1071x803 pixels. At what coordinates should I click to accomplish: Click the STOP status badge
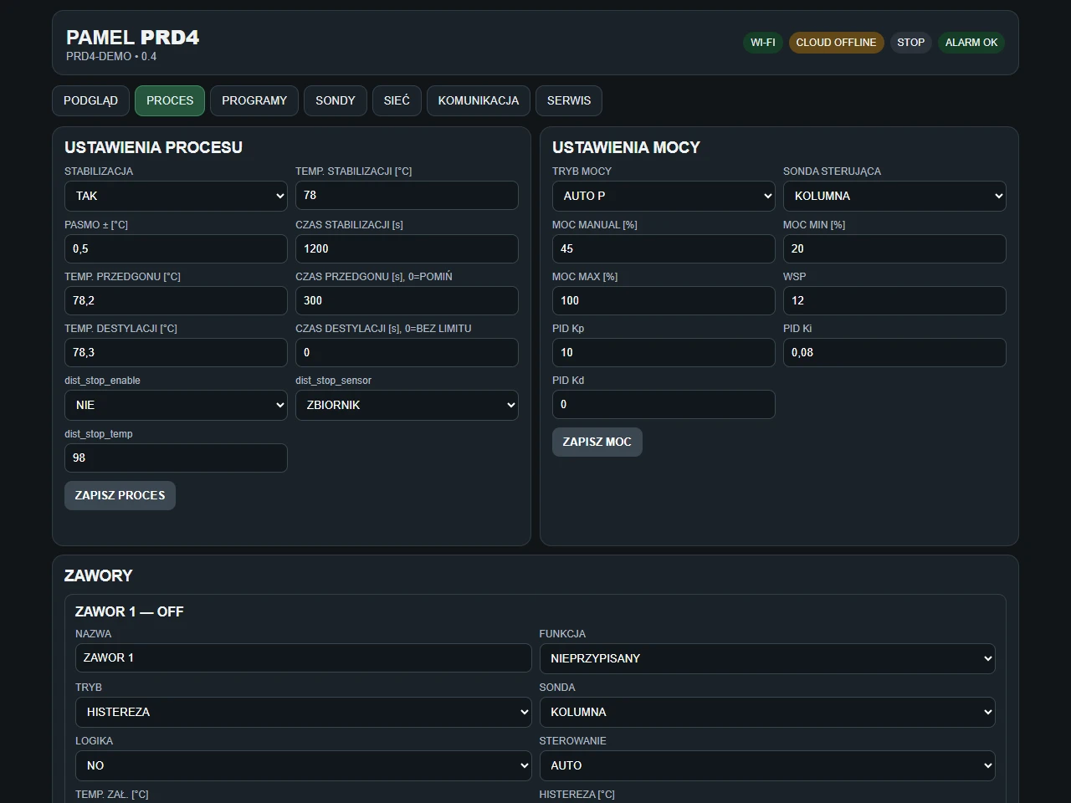coord(911,43)
